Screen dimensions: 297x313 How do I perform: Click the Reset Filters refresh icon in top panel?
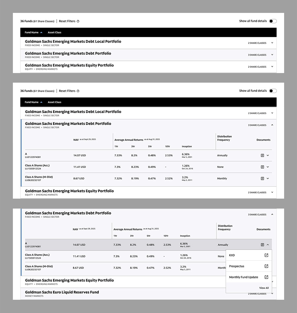click(x=78, y=21)
